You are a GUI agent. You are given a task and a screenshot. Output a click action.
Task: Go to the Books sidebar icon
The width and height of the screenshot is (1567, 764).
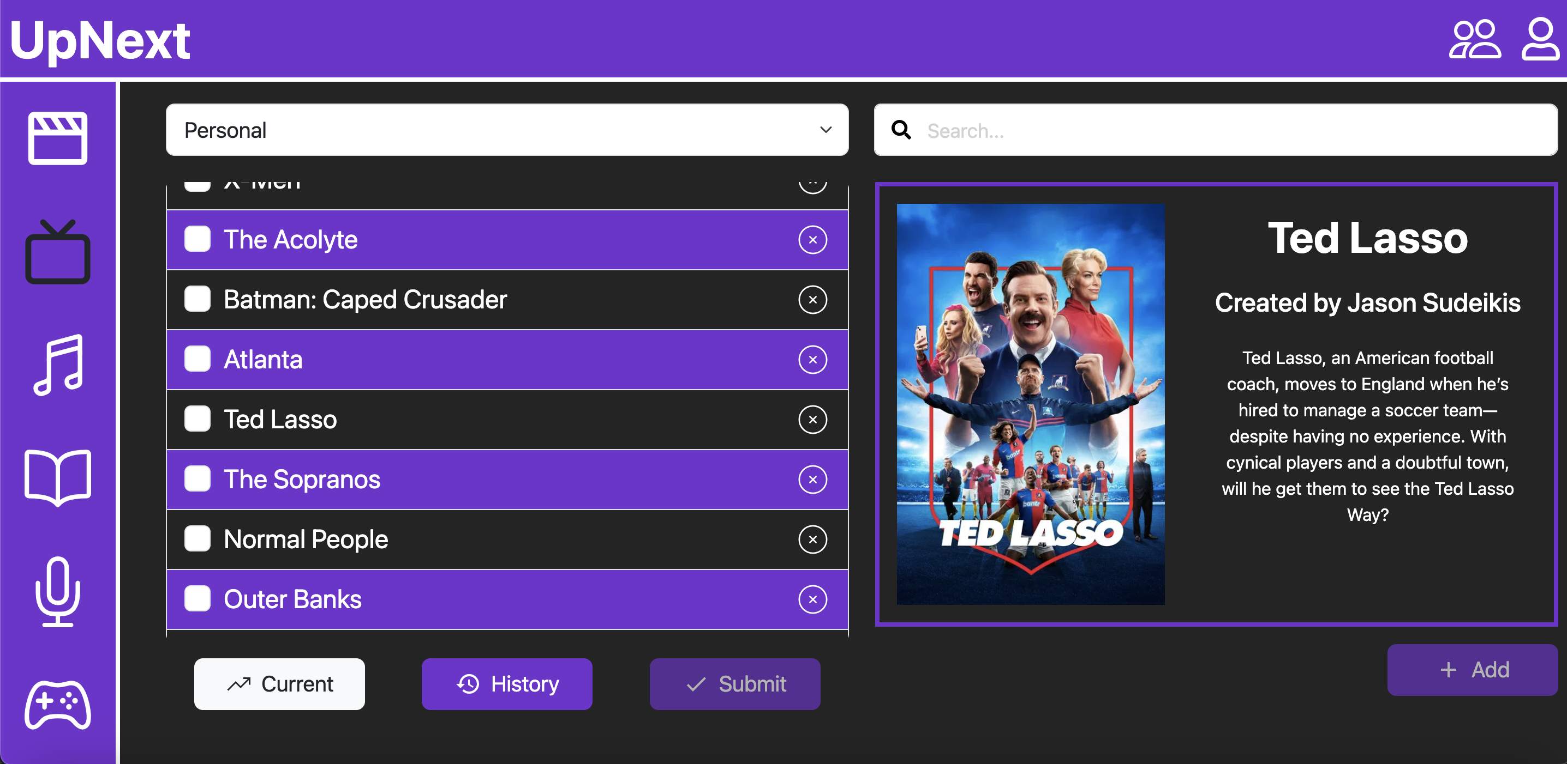[x=58, y=477]
